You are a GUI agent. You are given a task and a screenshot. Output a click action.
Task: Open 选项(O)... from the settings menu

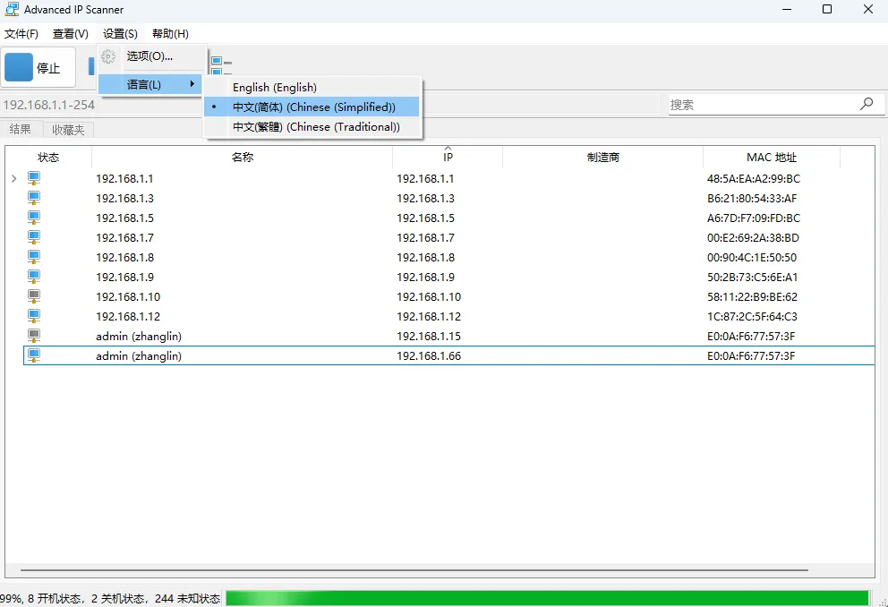[150, 56]
